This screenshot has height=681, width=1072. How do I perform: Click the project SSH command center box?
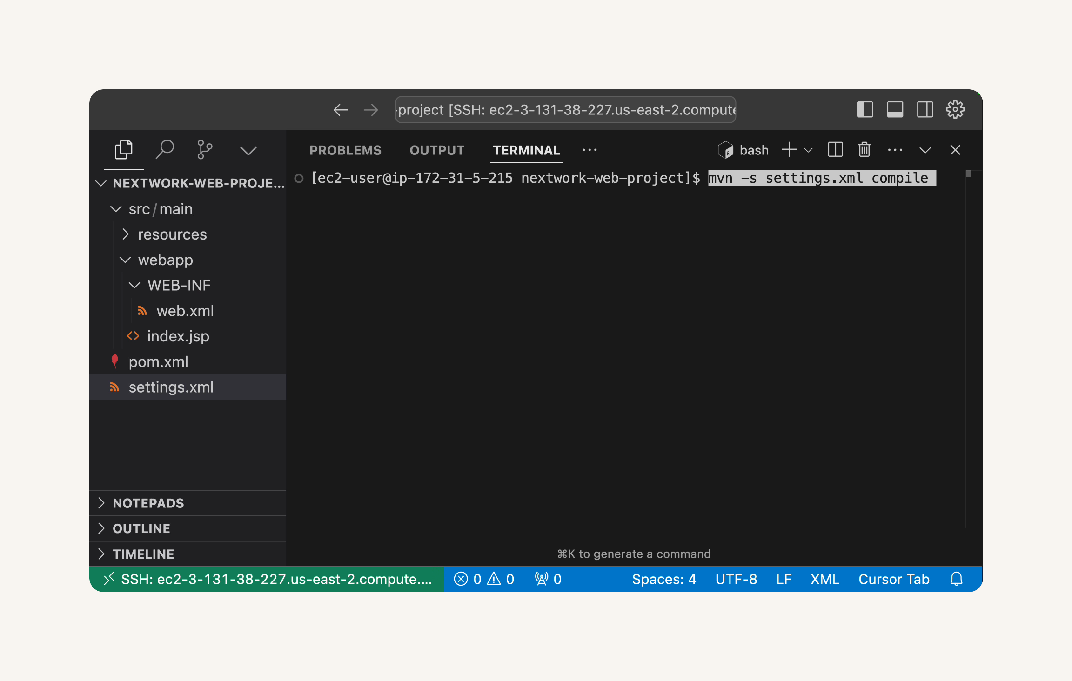(x=565, y=110)
